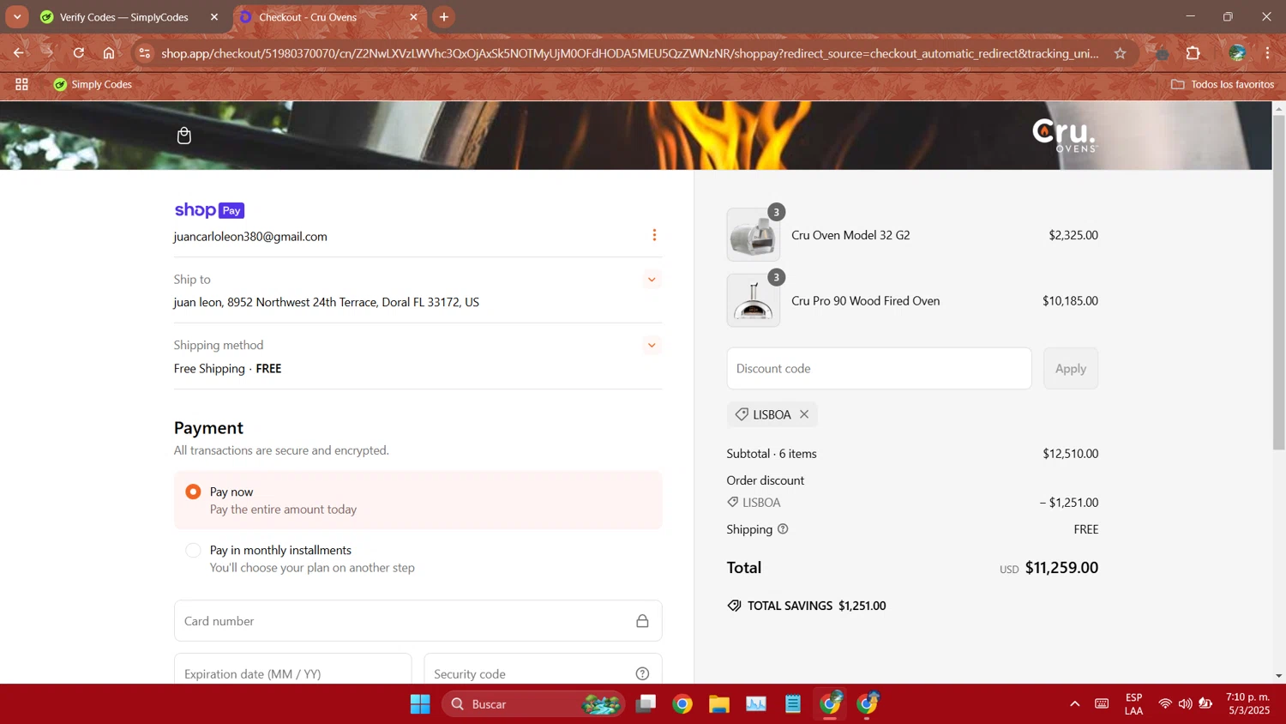Open the apps grid in bookmarks bar
The width and height of the screenshot is (1286, 724).
(x=21, y=84)
